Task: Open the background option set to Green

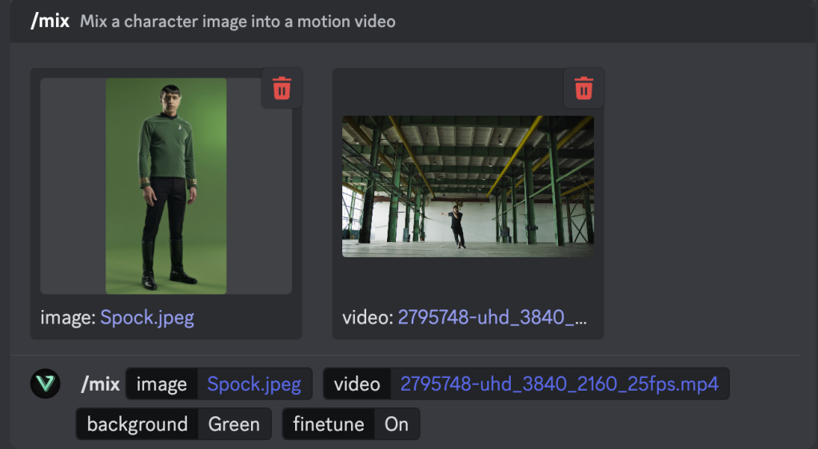Action: pos(174,424)
